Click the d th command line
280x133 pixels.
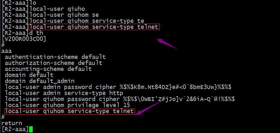[x=22, y=33]
